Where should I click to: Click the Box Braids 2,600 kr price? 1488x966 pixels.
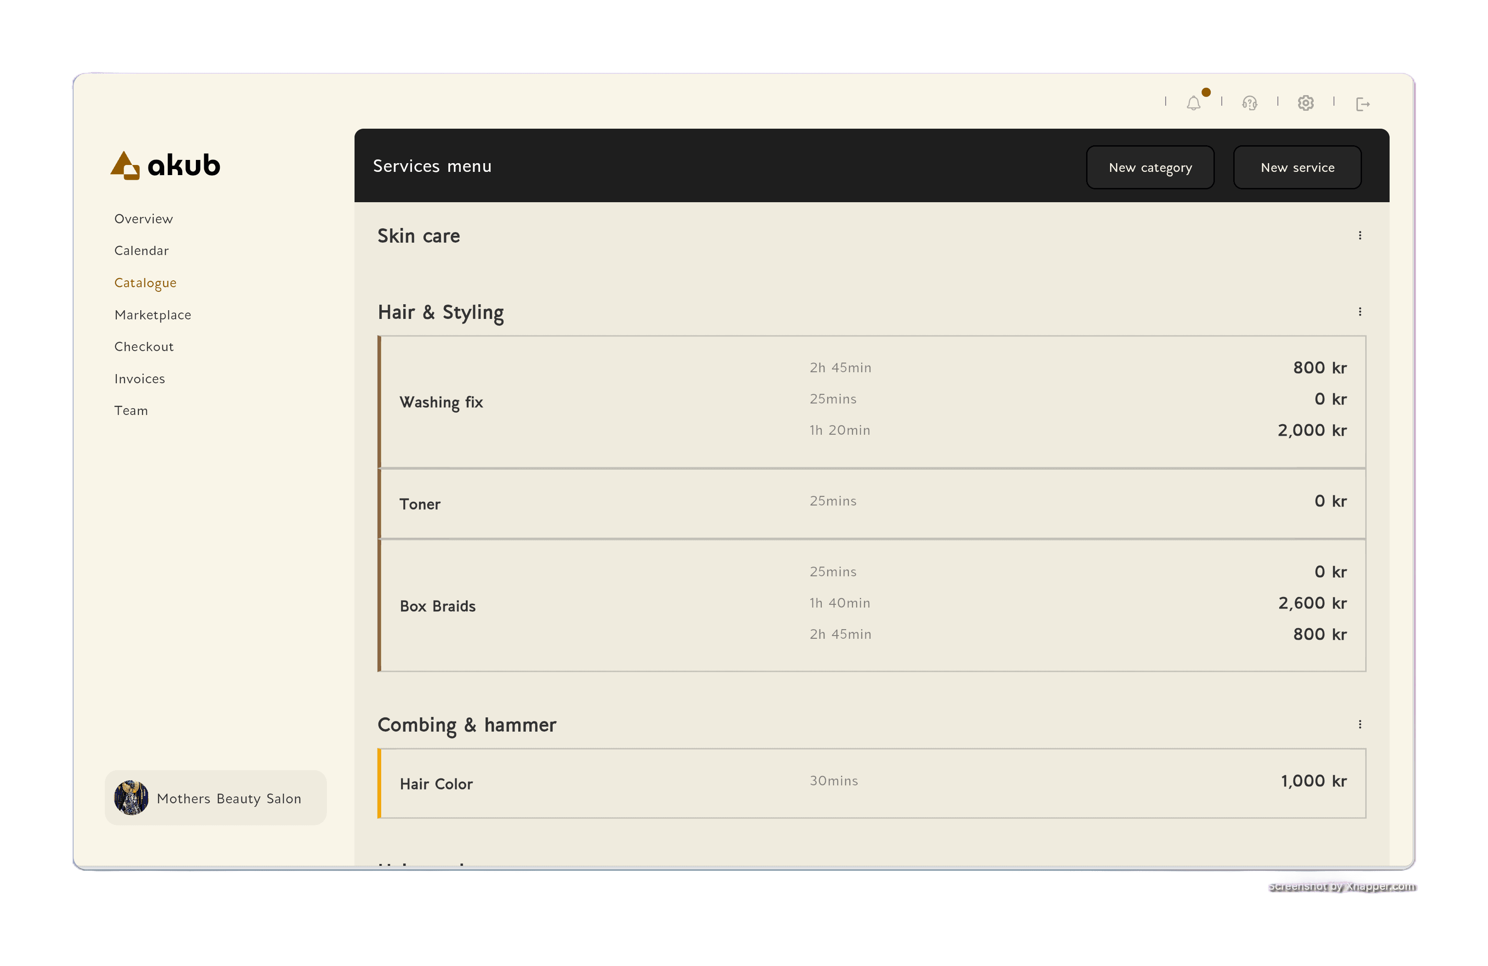point(1312,603)
